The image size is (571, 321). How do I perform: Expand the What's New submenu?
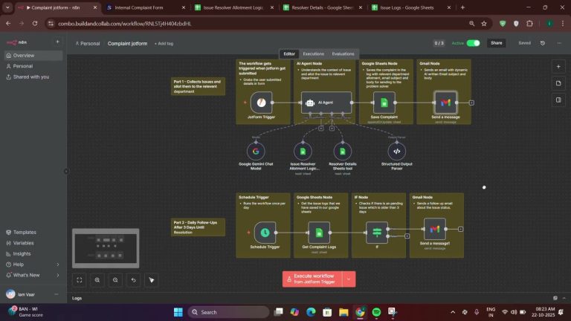pyautogui.click(x=57, y=275)
